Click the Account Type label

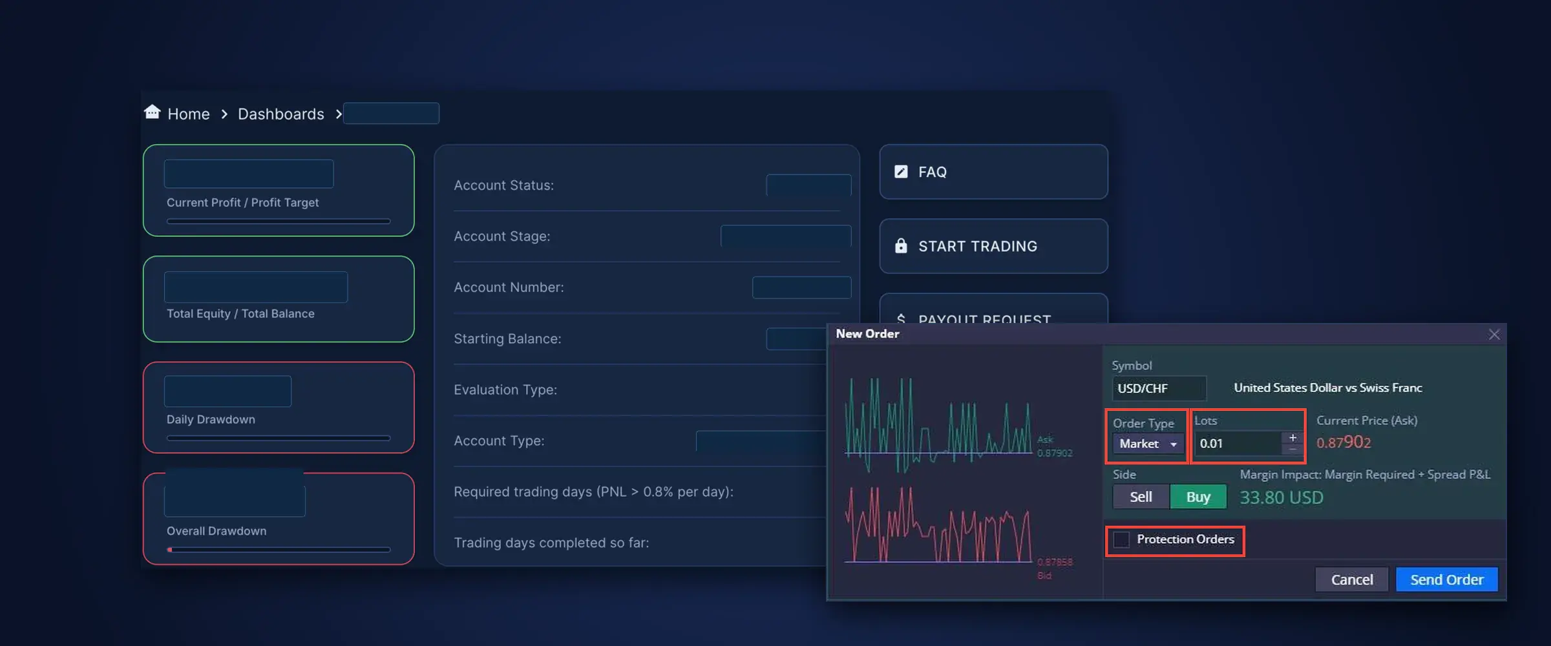pyautogui.click(x=499, y=441)
